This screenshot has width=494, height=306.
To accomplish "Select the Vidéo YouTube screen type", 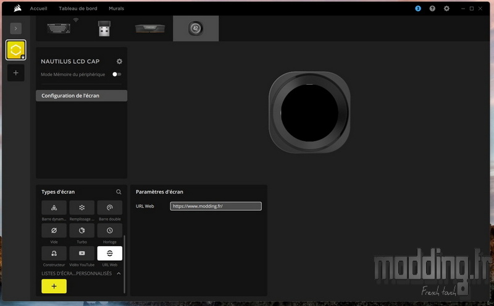I will click(x=82, y=253).
